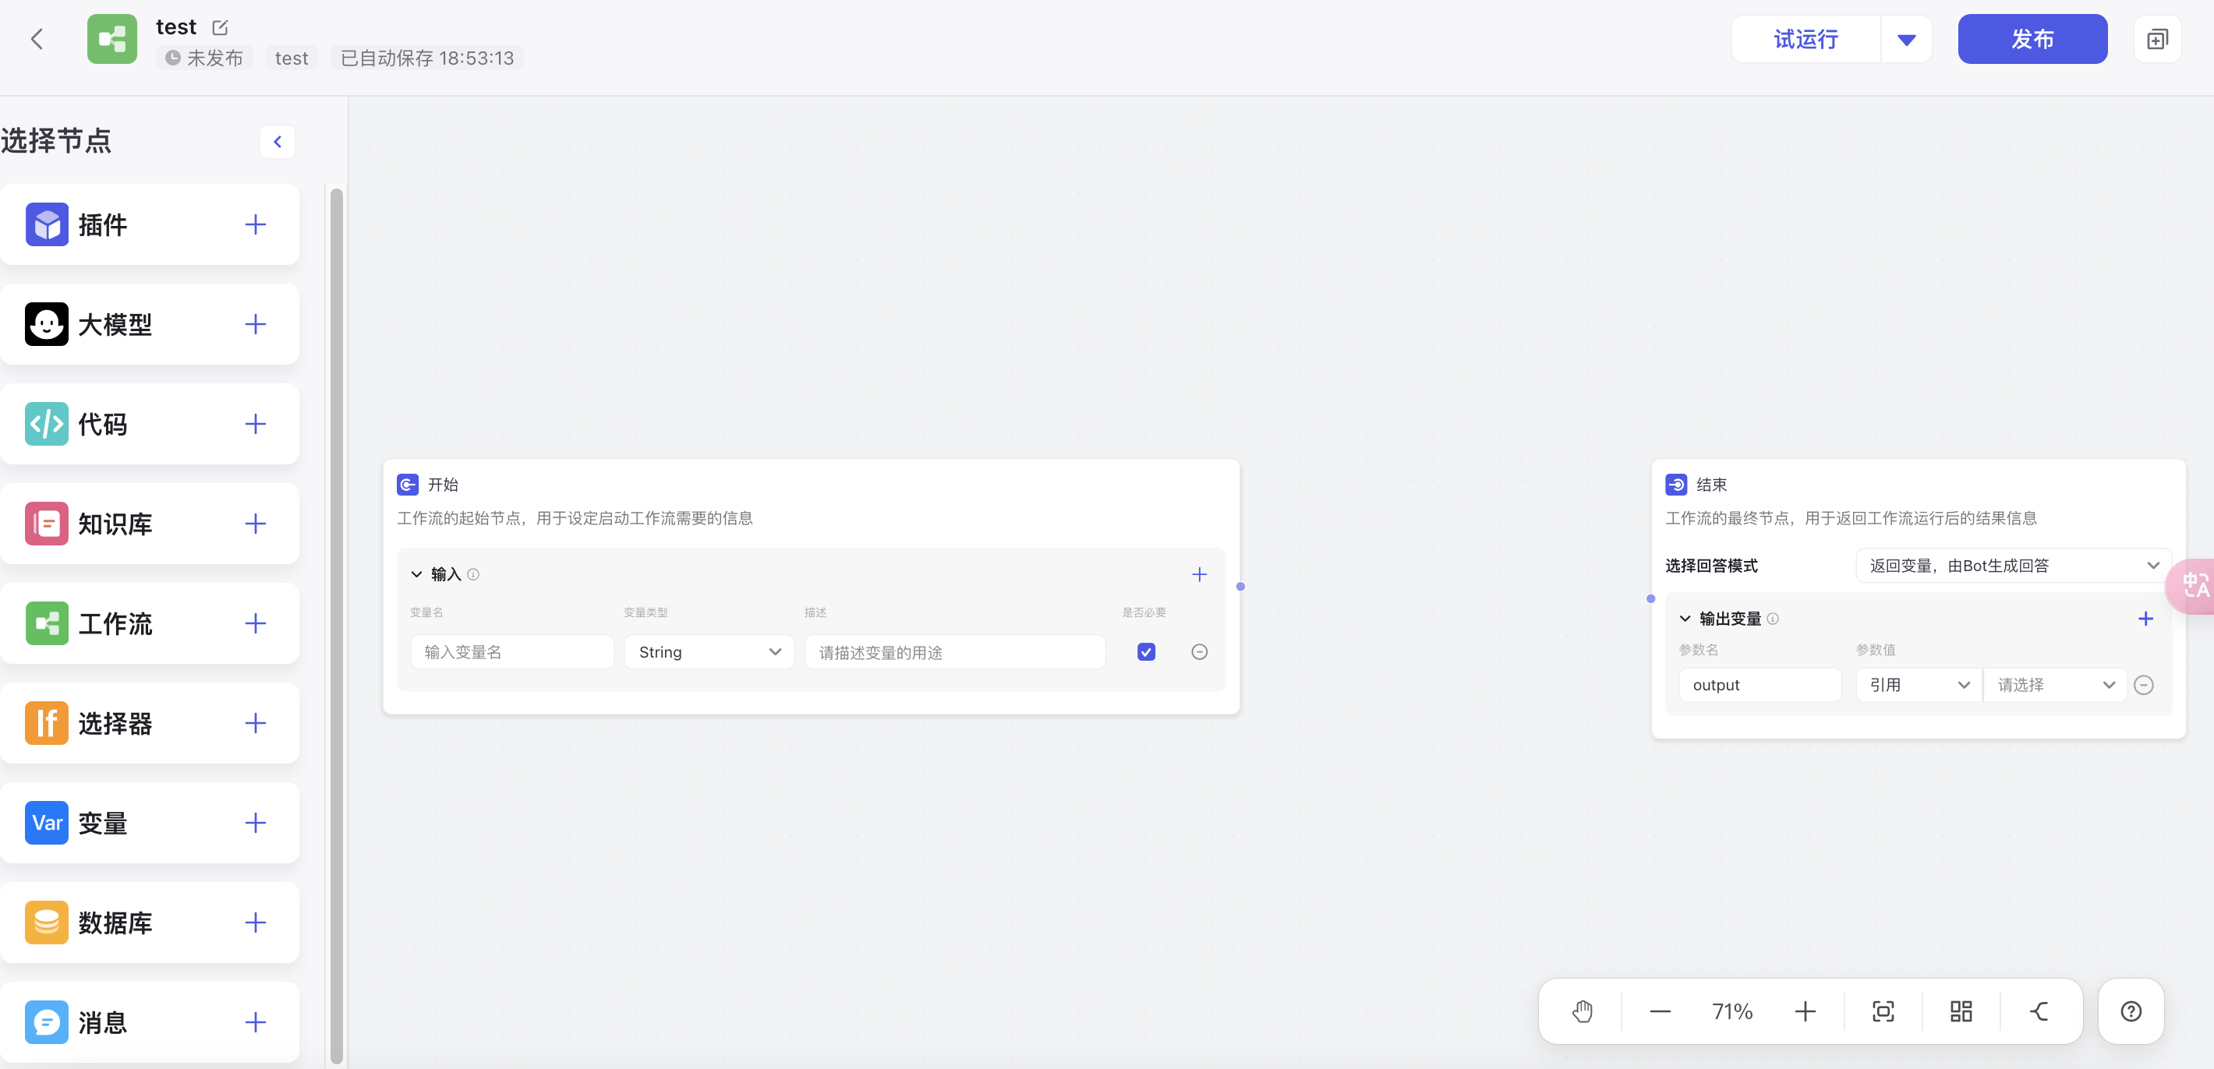Zoom out the canvas

pyautogui.click(x=1660, y=1011)
